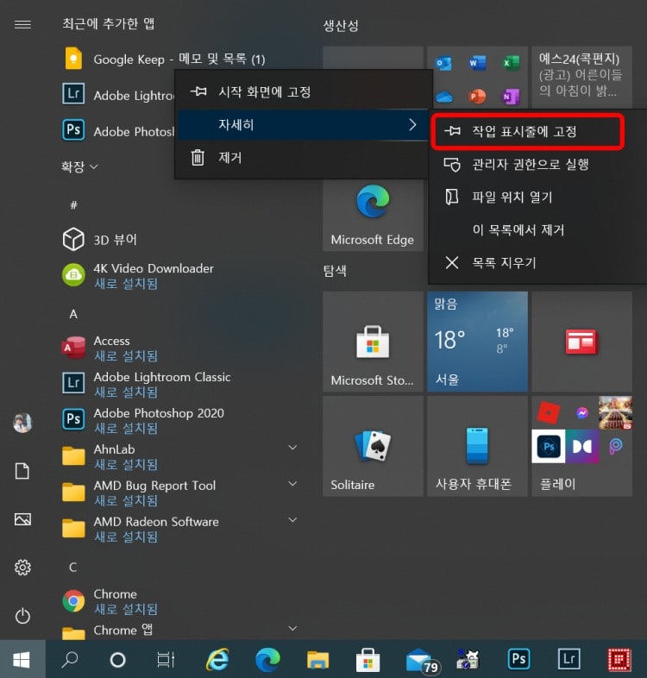Expand the AMD Bug Report Tool folder
The height and width of the screenshot is (678, 647).
292,483
